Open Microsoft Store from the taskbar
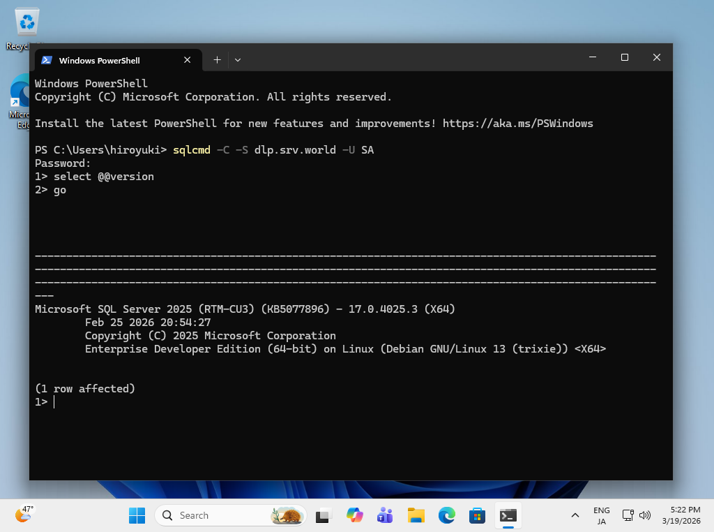Screen dimensions: 714x532 477,515
